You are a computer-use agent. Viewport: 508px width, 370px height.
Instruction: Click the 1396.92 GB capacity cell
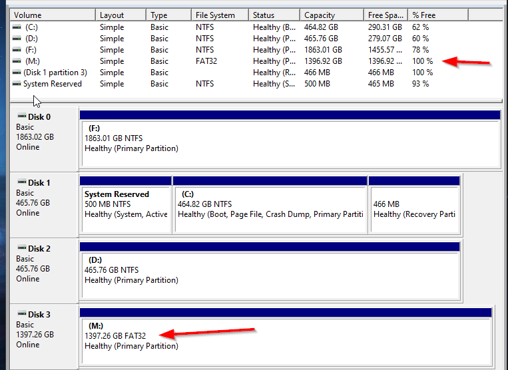(x=323, y=61)
